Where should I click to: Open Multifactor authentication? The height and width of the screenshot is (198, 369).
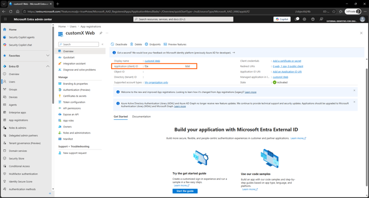click(x=23, y=174)
